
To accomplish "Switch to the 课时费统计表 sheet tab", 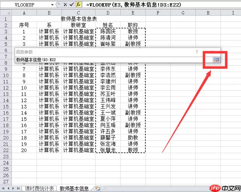I will click(x=39, y=189).
